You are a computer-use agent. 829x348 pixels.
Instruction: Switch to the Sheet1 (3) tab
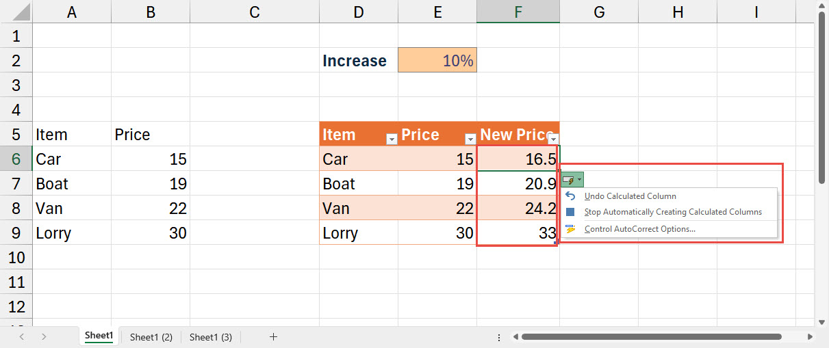(x=210, y=337)
